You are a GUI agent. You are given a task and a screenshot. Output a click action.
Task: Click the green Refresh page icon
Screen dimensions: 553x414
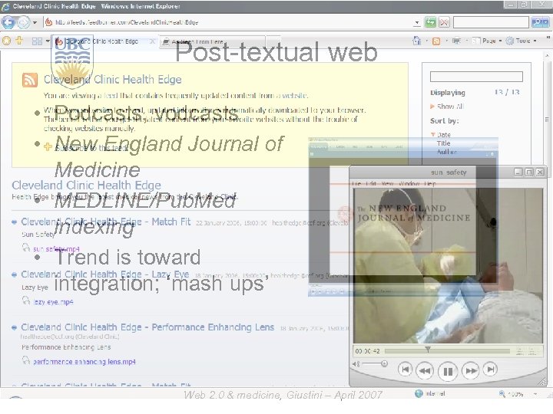tap(431, 22)
